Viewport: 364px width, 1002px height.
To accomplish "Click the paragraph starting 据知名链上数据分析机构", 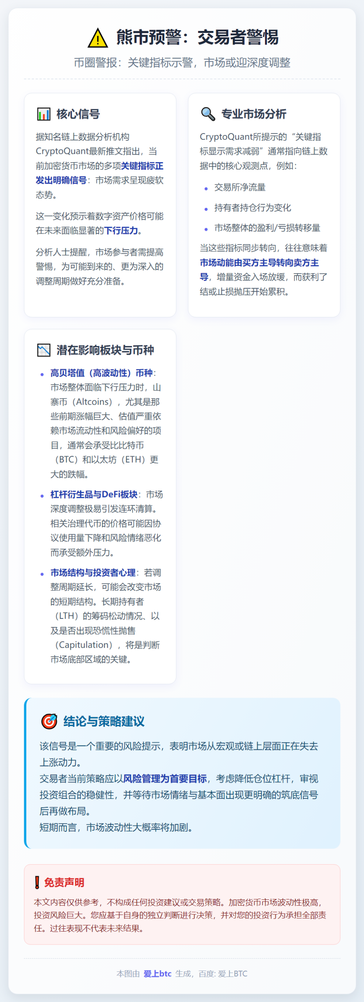I will [x=99, y=166].
